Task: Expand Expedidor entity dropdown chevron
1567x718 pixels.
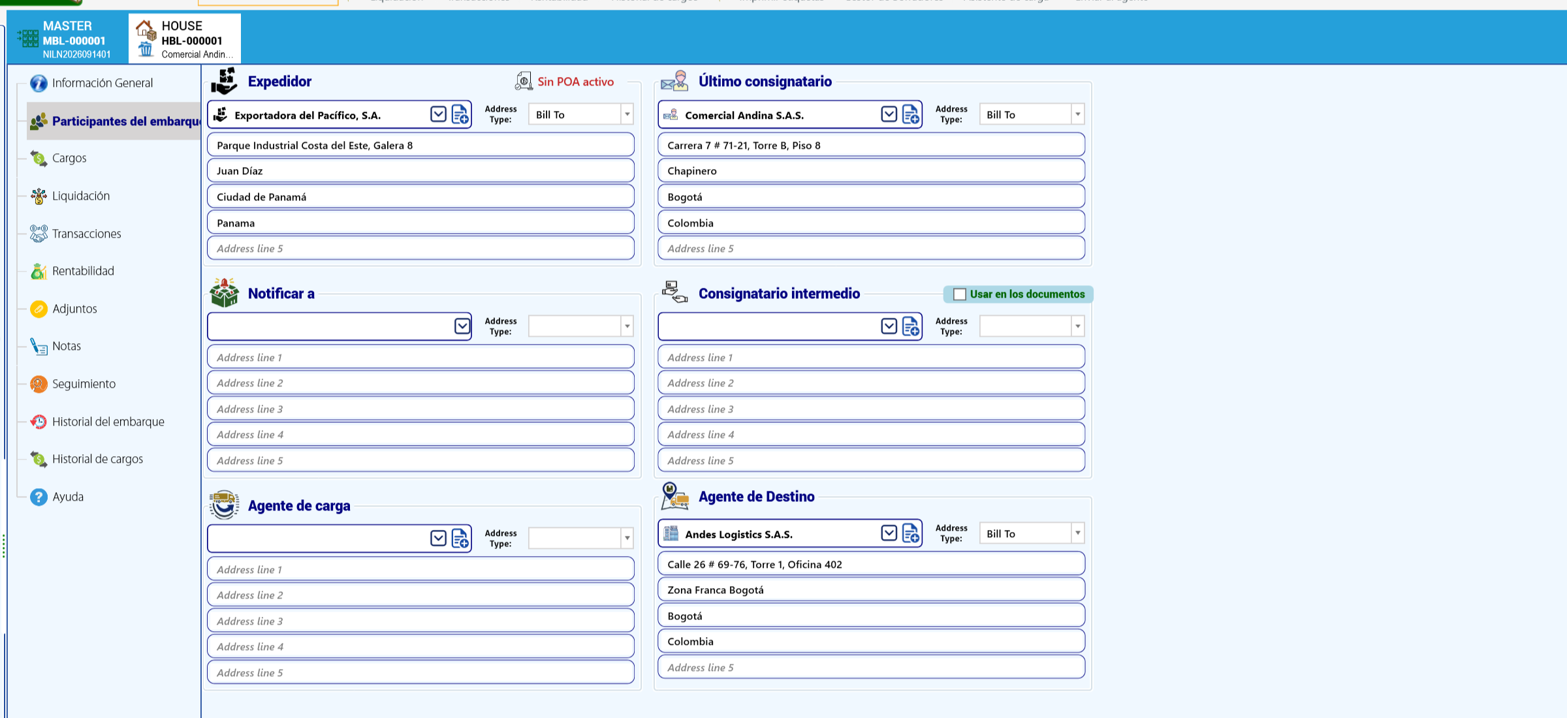Action: point(438,114)
